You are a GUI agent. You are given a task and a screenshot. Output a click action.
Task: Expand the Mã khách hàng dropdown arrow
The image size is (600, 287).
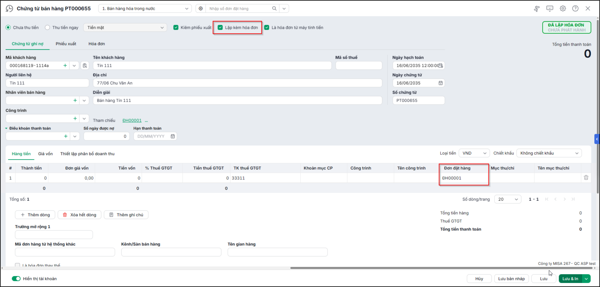pos(74,66)
